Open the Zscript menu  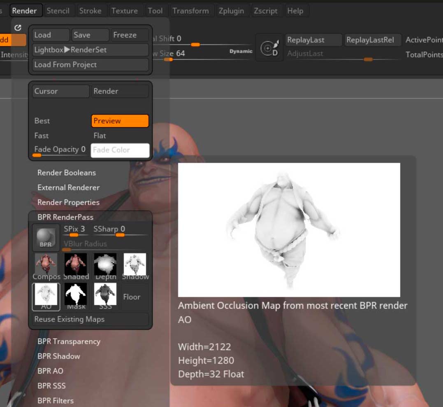click(266, 11)
